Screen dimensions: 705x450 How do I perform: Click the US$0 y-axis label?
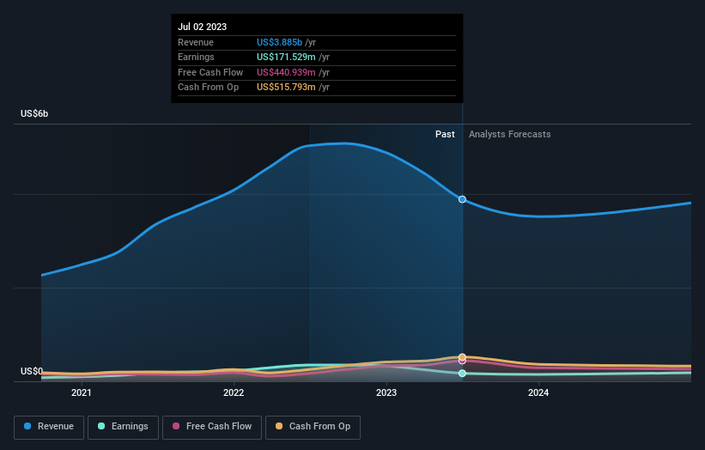pos(32,371)
